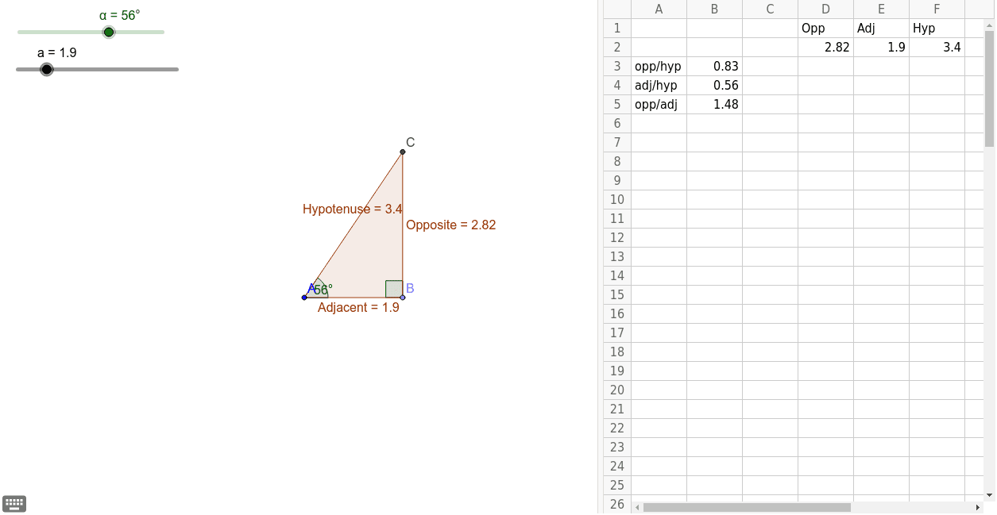The height and width of the screenshot is (515, 997).
Task: Select row header 20
Action: pos(617,390)
